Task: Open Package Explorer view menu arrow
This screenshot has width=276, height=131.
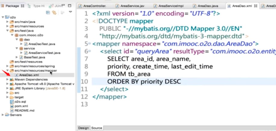Action: pos(70,12)
